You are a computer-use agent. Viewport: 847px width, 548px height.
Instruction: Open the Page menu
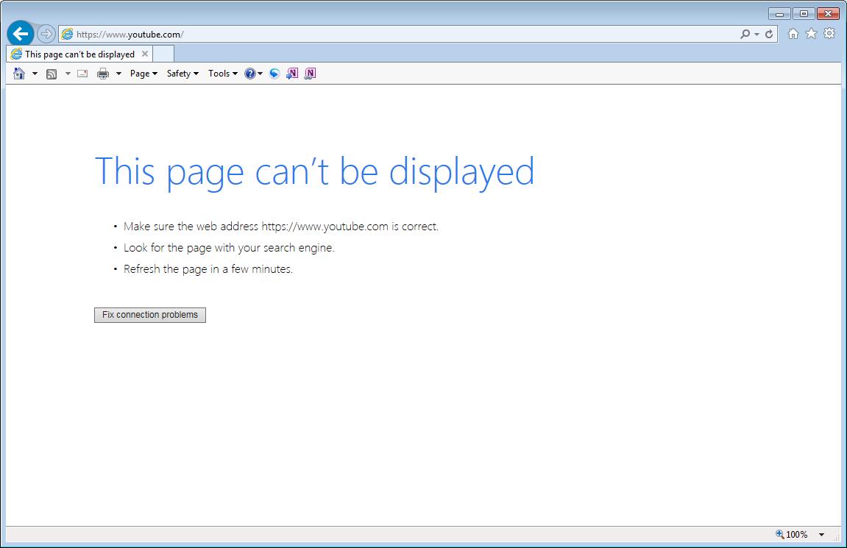coord(143,74)
